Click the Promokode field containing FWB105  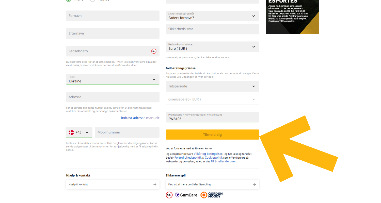(212, 119)
